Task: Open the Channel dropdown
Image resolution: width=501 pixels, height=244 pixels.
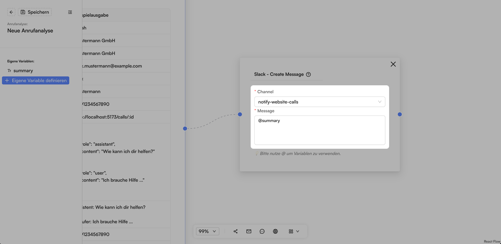Action: click(320, 102)
